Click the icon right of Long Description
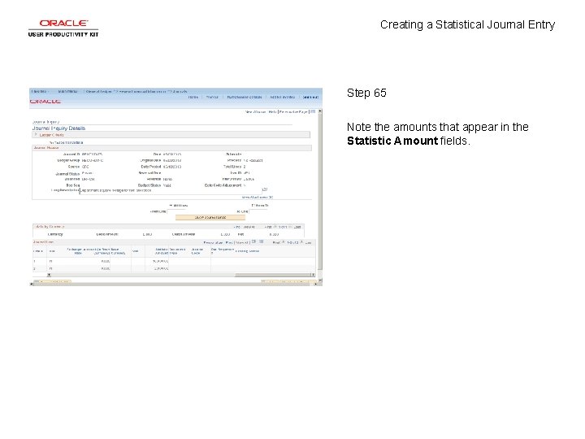 point(265,189)
